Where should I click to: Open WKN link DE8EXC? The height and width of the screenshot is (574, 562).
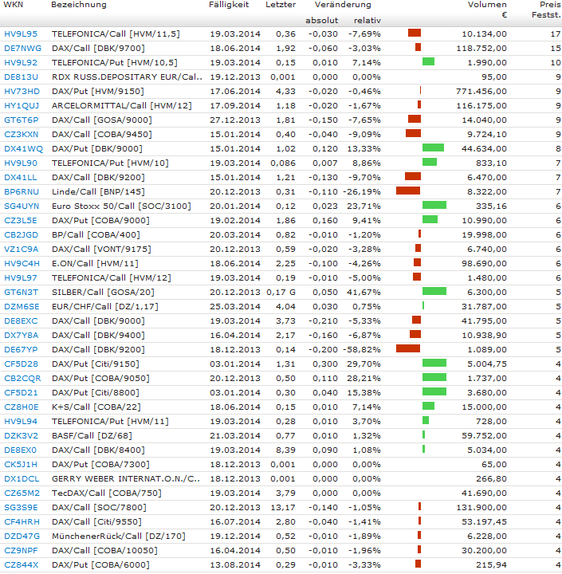[21, 321]
